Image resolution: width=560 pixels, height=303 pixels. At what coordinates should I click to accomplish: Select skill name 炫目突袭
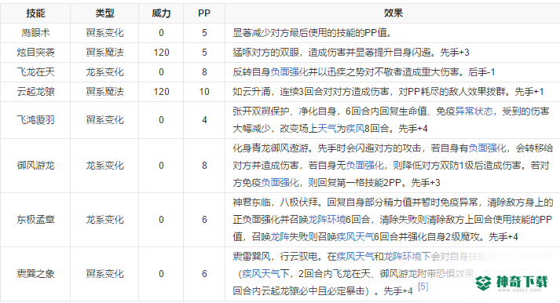pyautogui.click(x=35, y=53)
